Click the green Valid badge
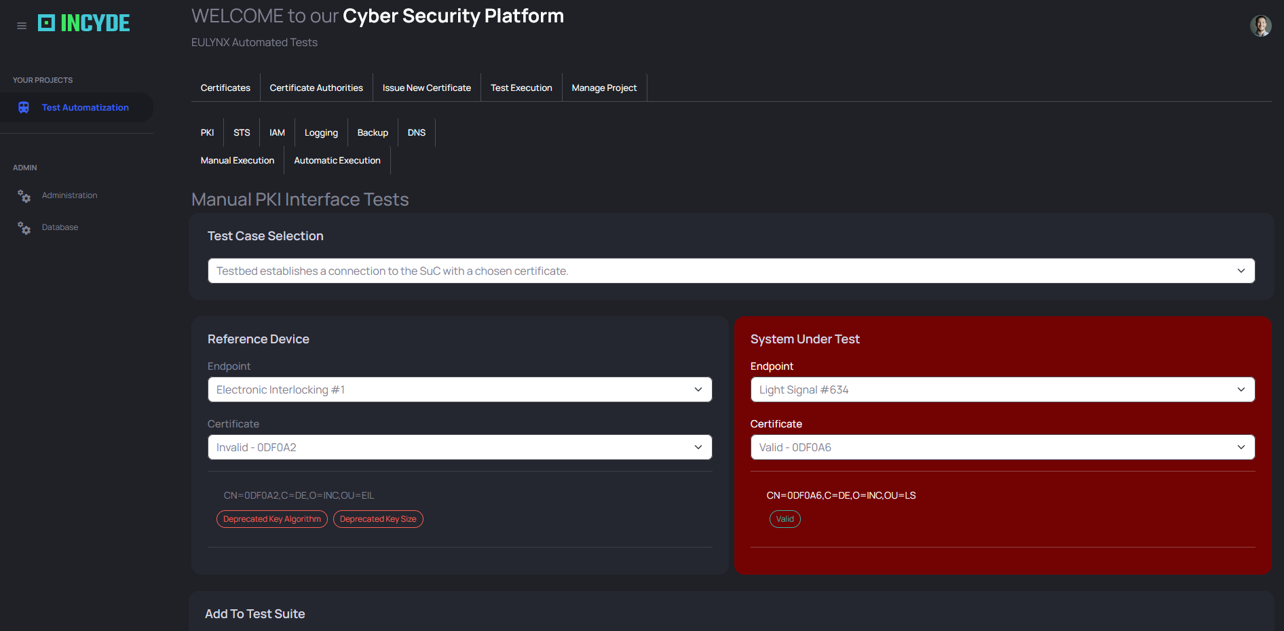Viewport: 1284px width, 631px height. pos(785,519)
